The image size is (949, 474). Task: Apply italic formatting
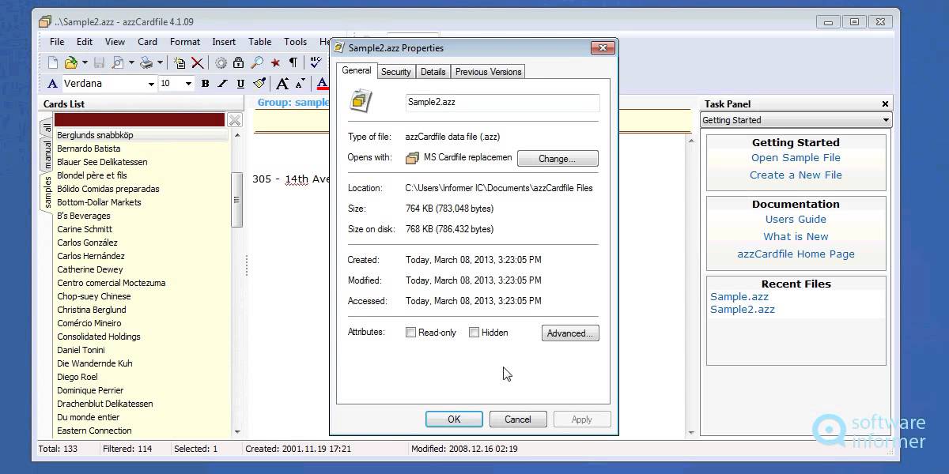click(x=222, y=84)
